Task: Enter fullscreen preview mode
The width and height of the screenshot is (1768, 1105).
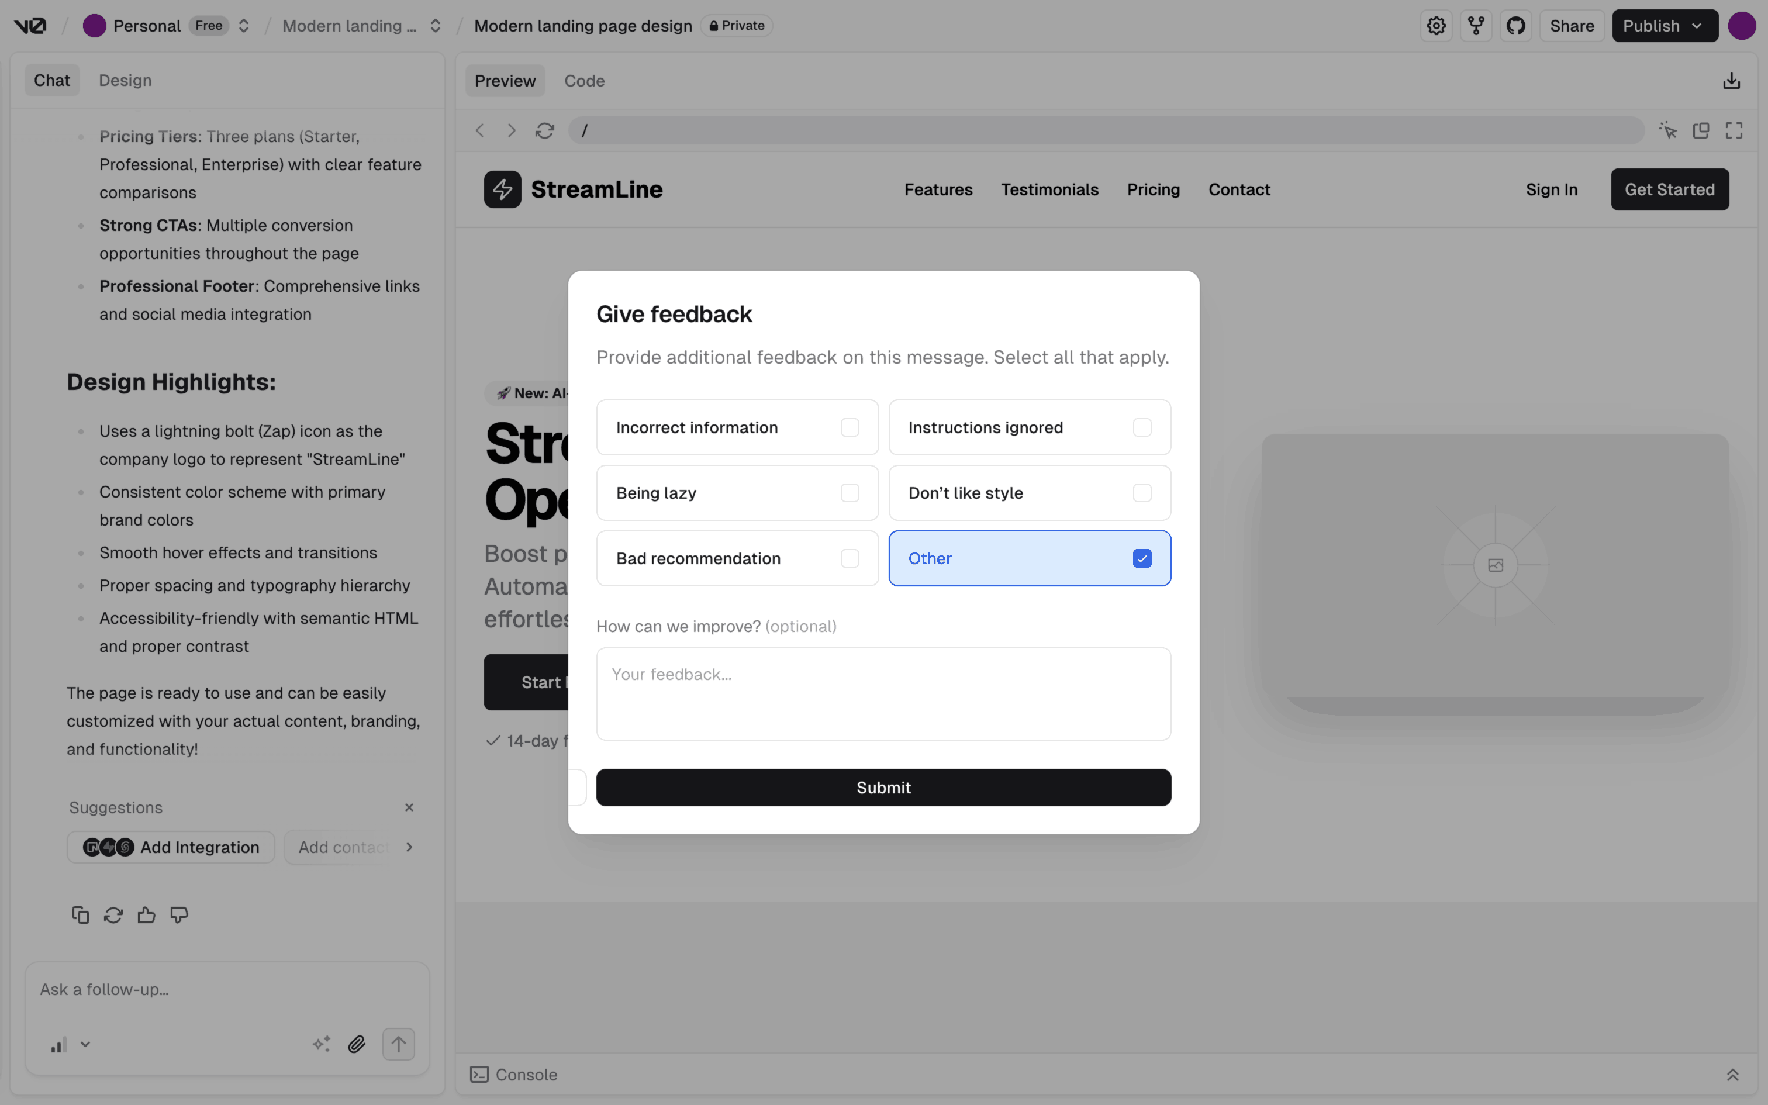Action: pos(1734,131)
